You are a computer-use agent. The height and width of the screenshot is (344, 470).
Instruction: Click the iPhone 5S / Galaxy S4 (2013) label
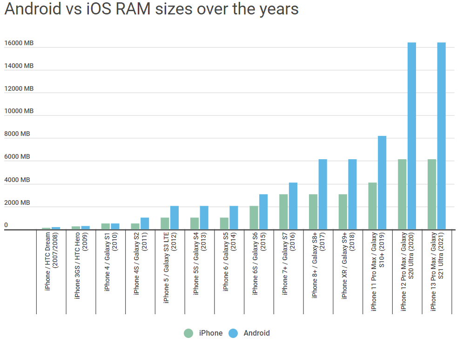tap(200, 263)
